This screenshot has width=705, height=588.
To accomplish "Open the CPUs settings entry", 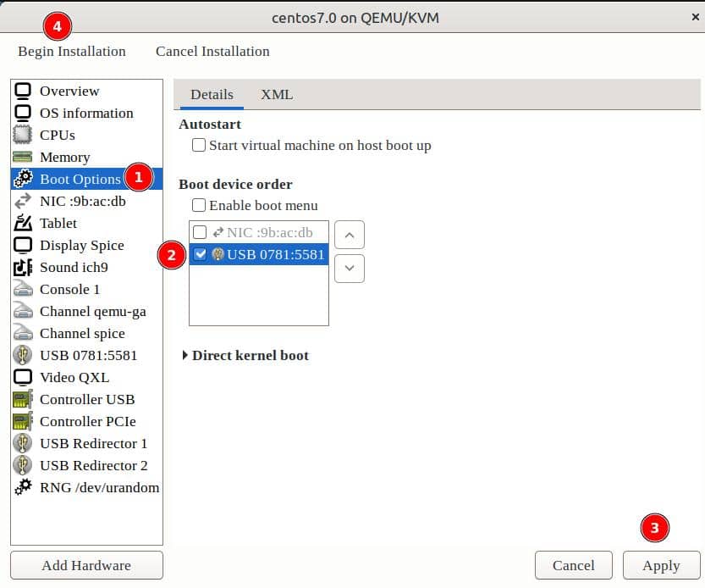I will point(87,135).
